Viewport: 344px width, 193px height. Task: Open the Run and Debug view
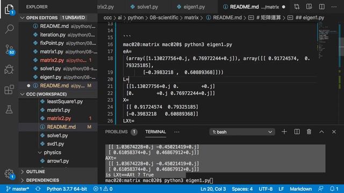point(9,69)
